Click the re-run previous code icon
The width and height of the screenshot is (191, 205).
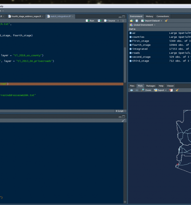tap(99, 21)
